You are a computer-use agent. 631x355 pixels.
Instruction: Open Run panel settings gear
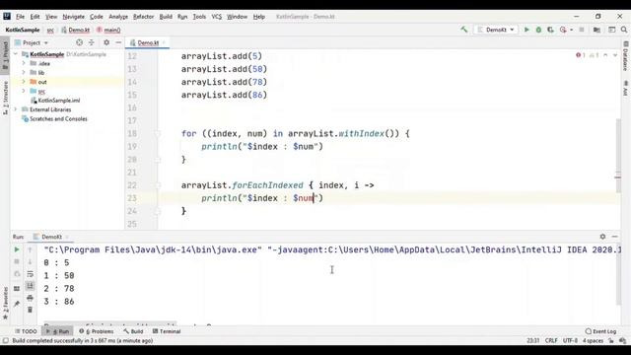[x=602, y=237]
